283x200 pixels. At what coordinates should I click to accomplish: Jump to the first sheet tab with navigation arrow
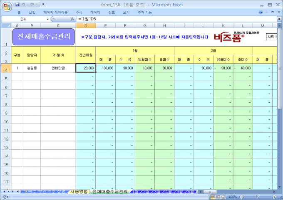pos(4,192)
